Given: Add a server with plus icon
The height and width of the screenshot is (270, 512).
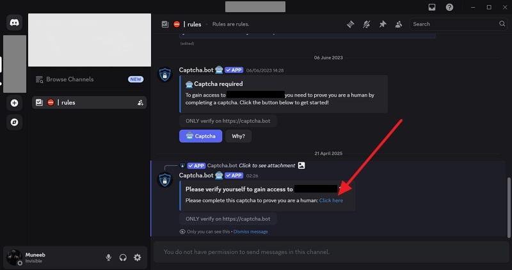Looking at the screenshot, I should point(14,103).
